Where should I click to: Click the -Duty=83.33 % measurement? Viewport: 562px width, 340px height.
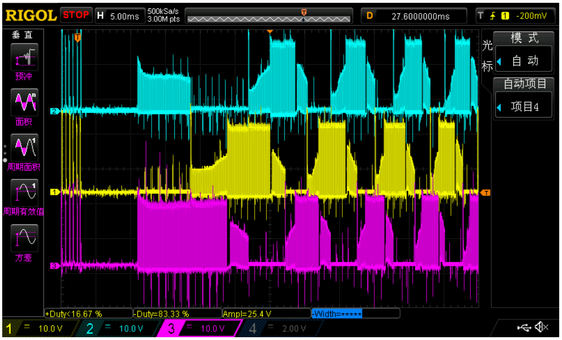click(x=178, y=314)
